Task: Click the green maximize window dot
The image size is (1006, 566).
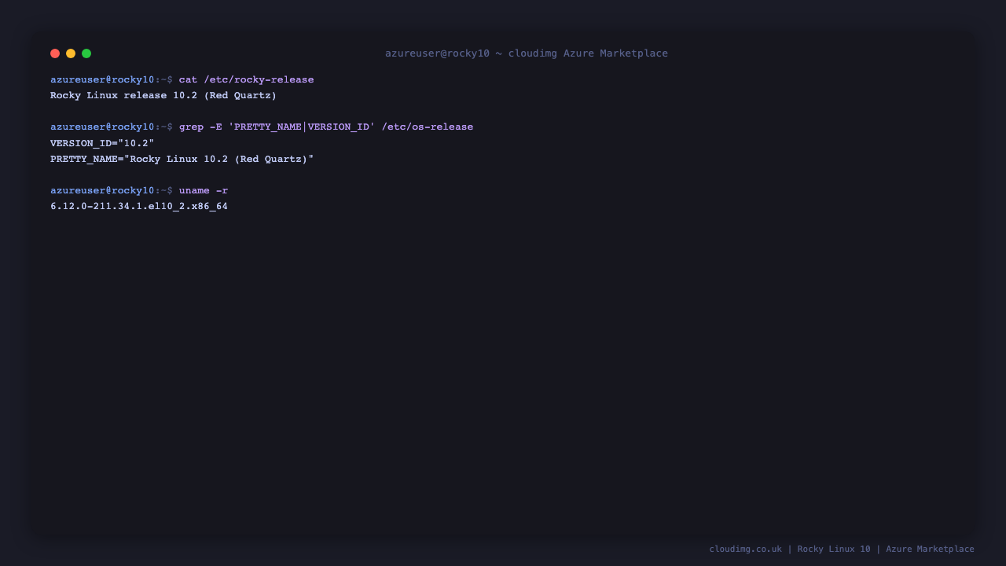Action: point(86,53)
